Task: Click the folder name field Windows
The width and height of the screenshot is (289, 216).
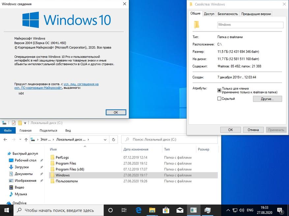Action: 250,25
